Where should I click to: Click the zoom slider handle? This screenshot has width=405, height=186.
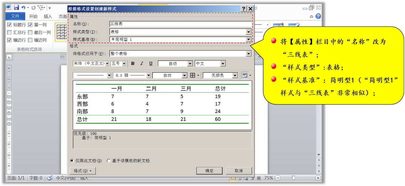pyautogui.click(x=293, y=178)
